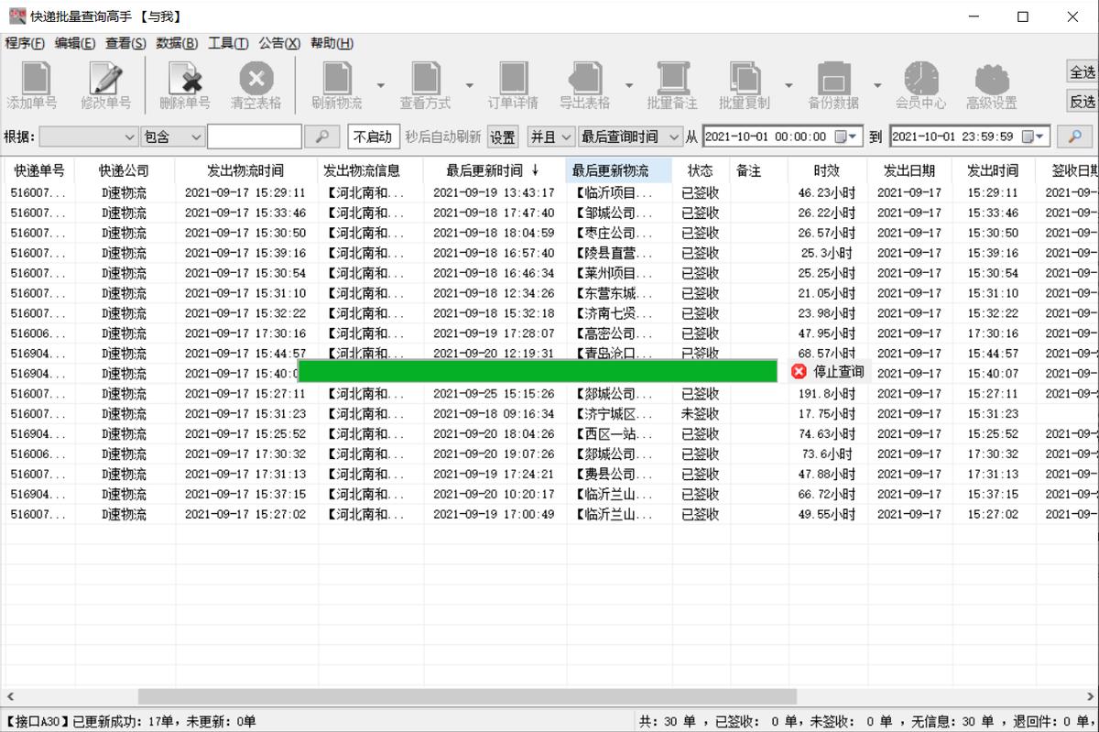The height and width of the screenshot is (732, 1099).
Task: Click the keyword search input field
Action: point(255,137)
